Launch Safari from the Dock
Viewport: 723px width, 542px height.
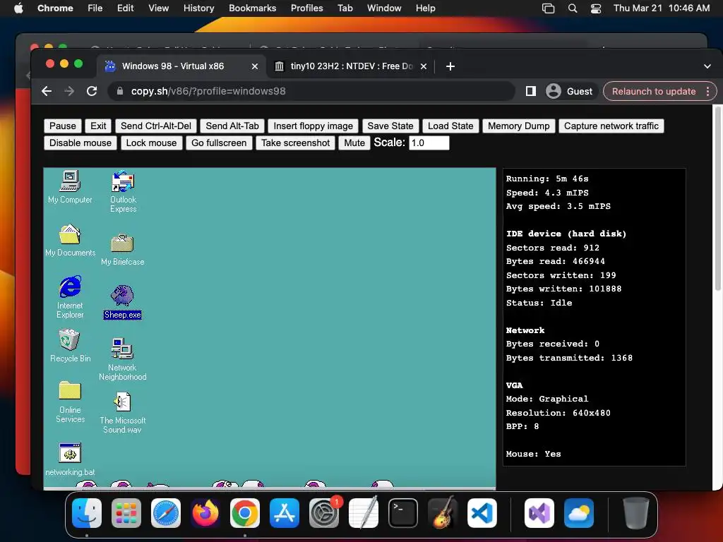click(166, 513)
